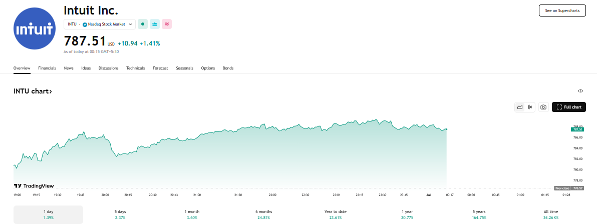Image resolution: width=597 pixels, height=224 pixels.
Task: Click the 787.51 main price value
Action: click(85, 40)
